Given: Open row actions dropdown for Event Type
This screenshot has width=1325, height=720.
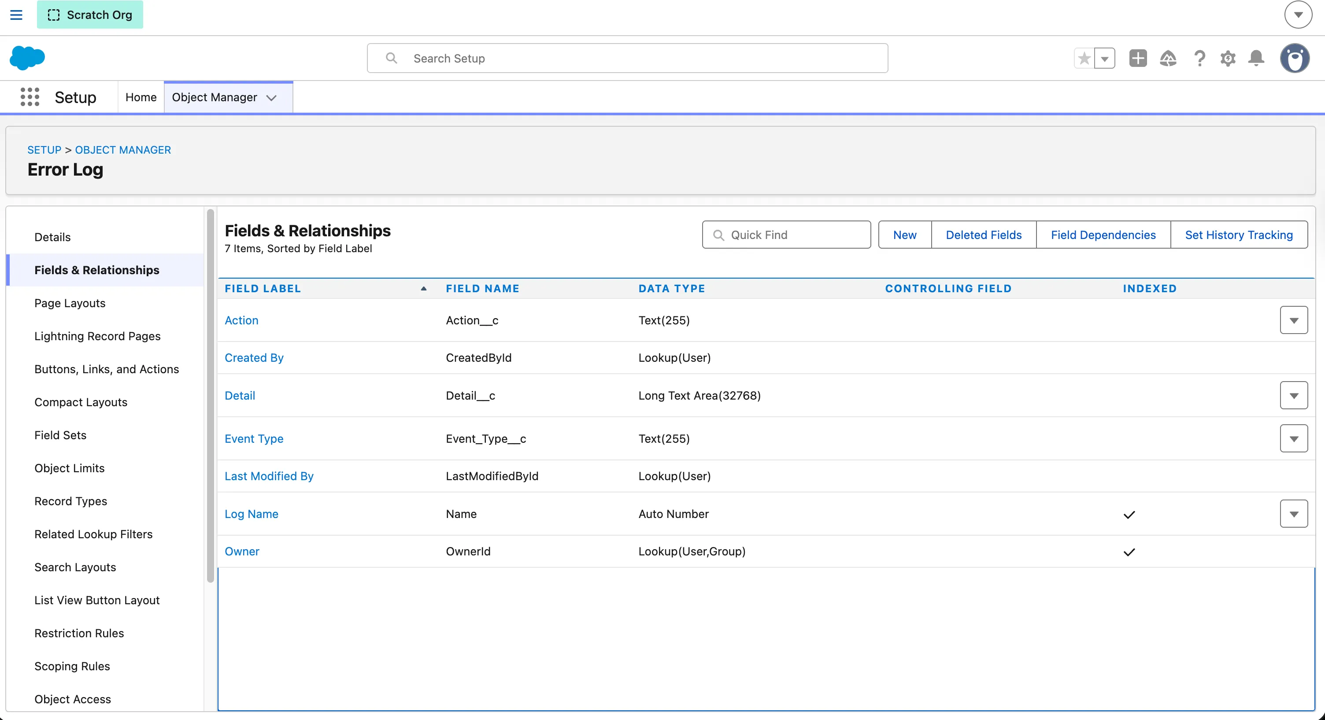Looking at the screenshot, I should click(x=1294, y=438).
